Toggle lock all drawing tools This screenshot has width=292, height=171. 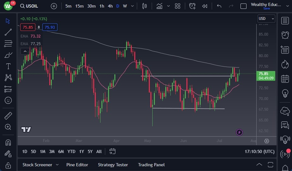coord(8,165)
